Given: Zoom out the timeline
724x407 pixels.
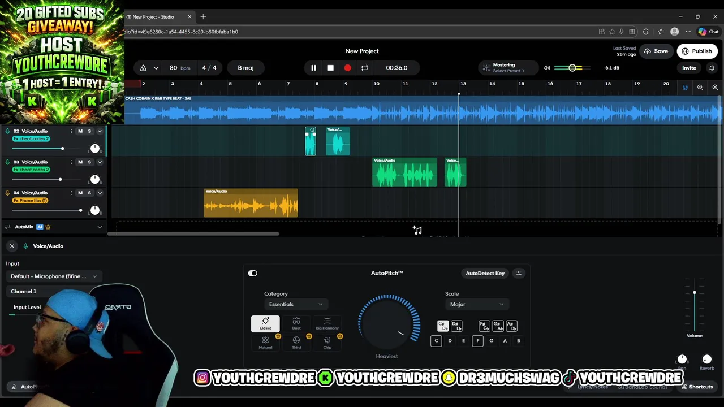Looking at the screenshot, I should [700, 87].
